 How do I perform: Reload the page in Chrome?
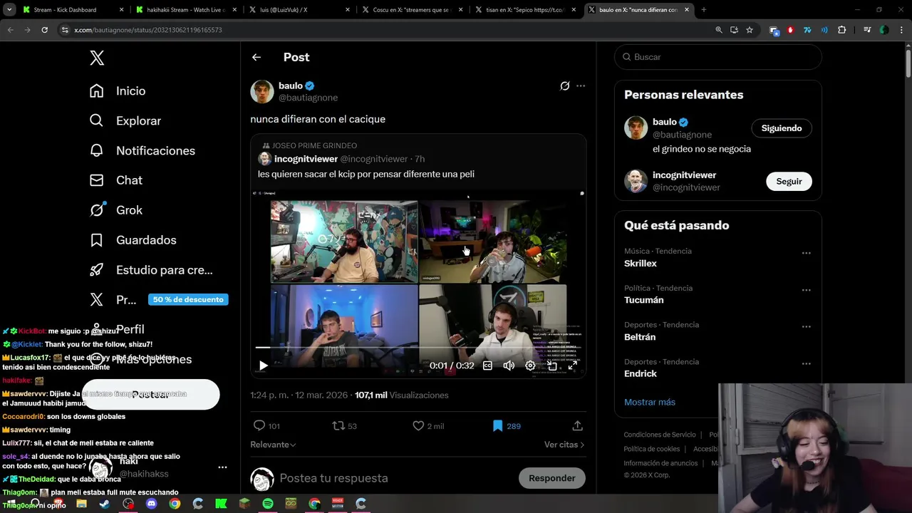click(x=44, y=30)
